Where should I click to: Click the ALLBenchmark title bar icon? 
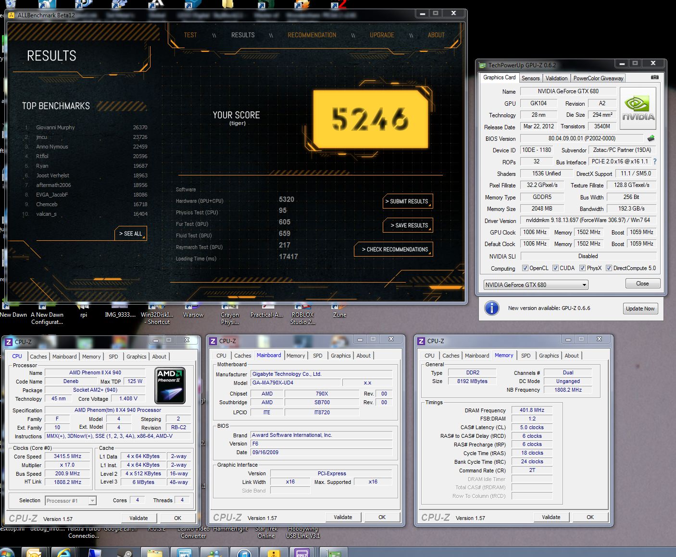pyautogui.click(x=11, y=15)
